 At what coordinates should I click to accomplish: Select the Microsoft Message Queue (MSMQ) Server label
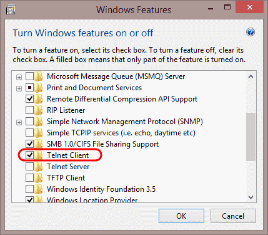click(x=116, y=76)
